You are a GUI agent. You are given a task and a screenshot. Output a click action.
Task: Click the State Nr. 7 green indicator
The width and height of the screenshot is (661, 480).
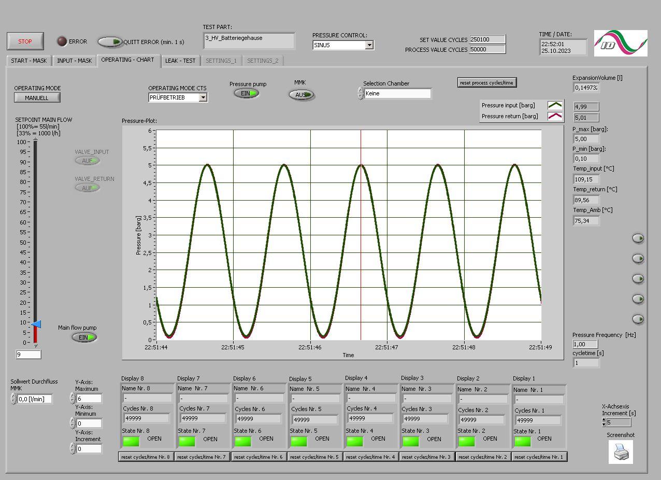point(187,441)
